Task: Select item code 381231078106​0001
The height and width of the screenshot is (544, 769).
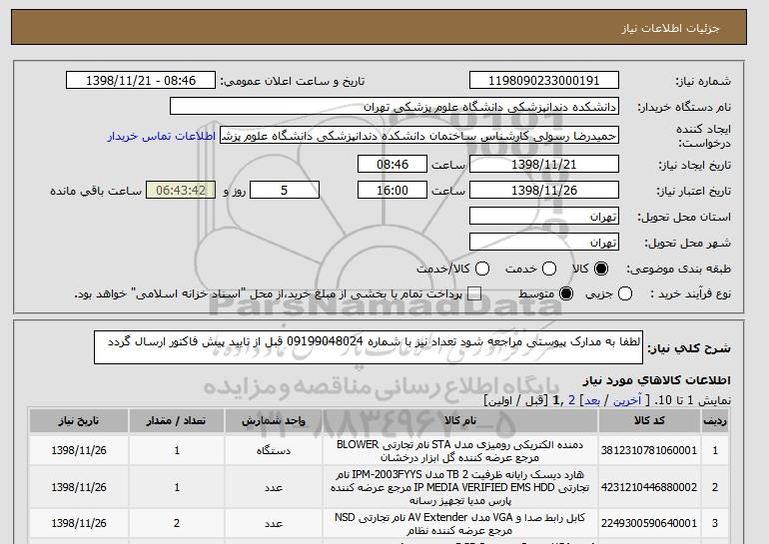Action: pos(649,450)
